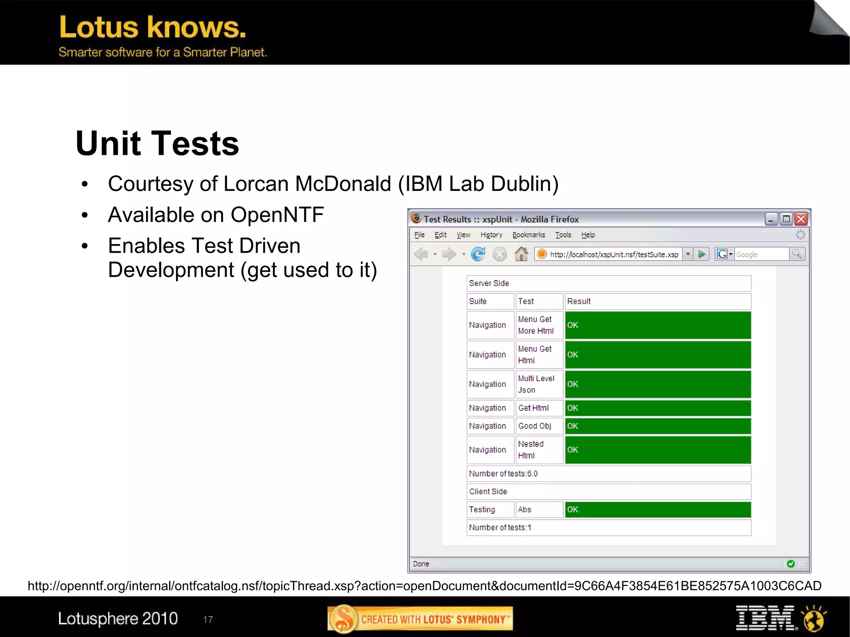The image size is (850, 637).
Task: Click the Client Side header row
Action: coord(609,491)
